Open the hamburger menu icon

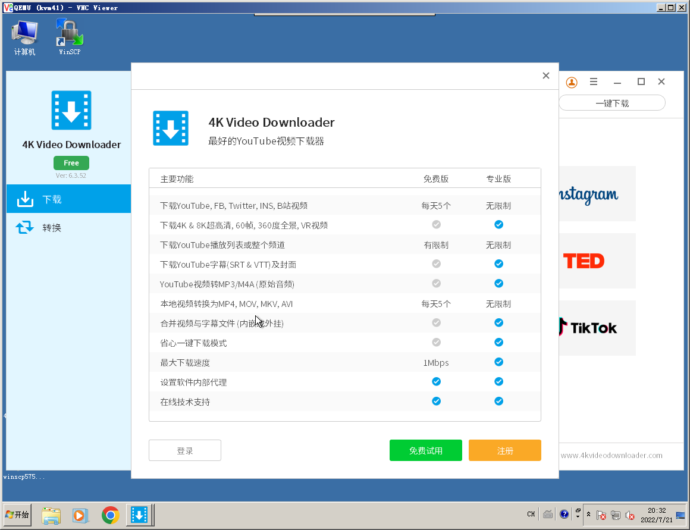594,81
